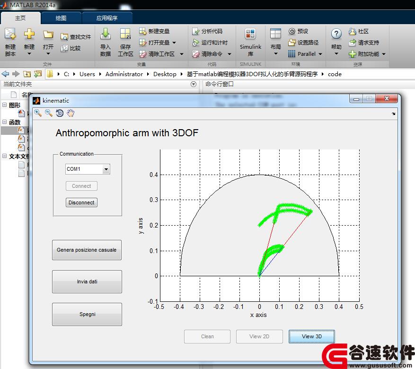Minimize the kinematic window
This screenshot has height=369, width=415.
click(x=356, y=99)
